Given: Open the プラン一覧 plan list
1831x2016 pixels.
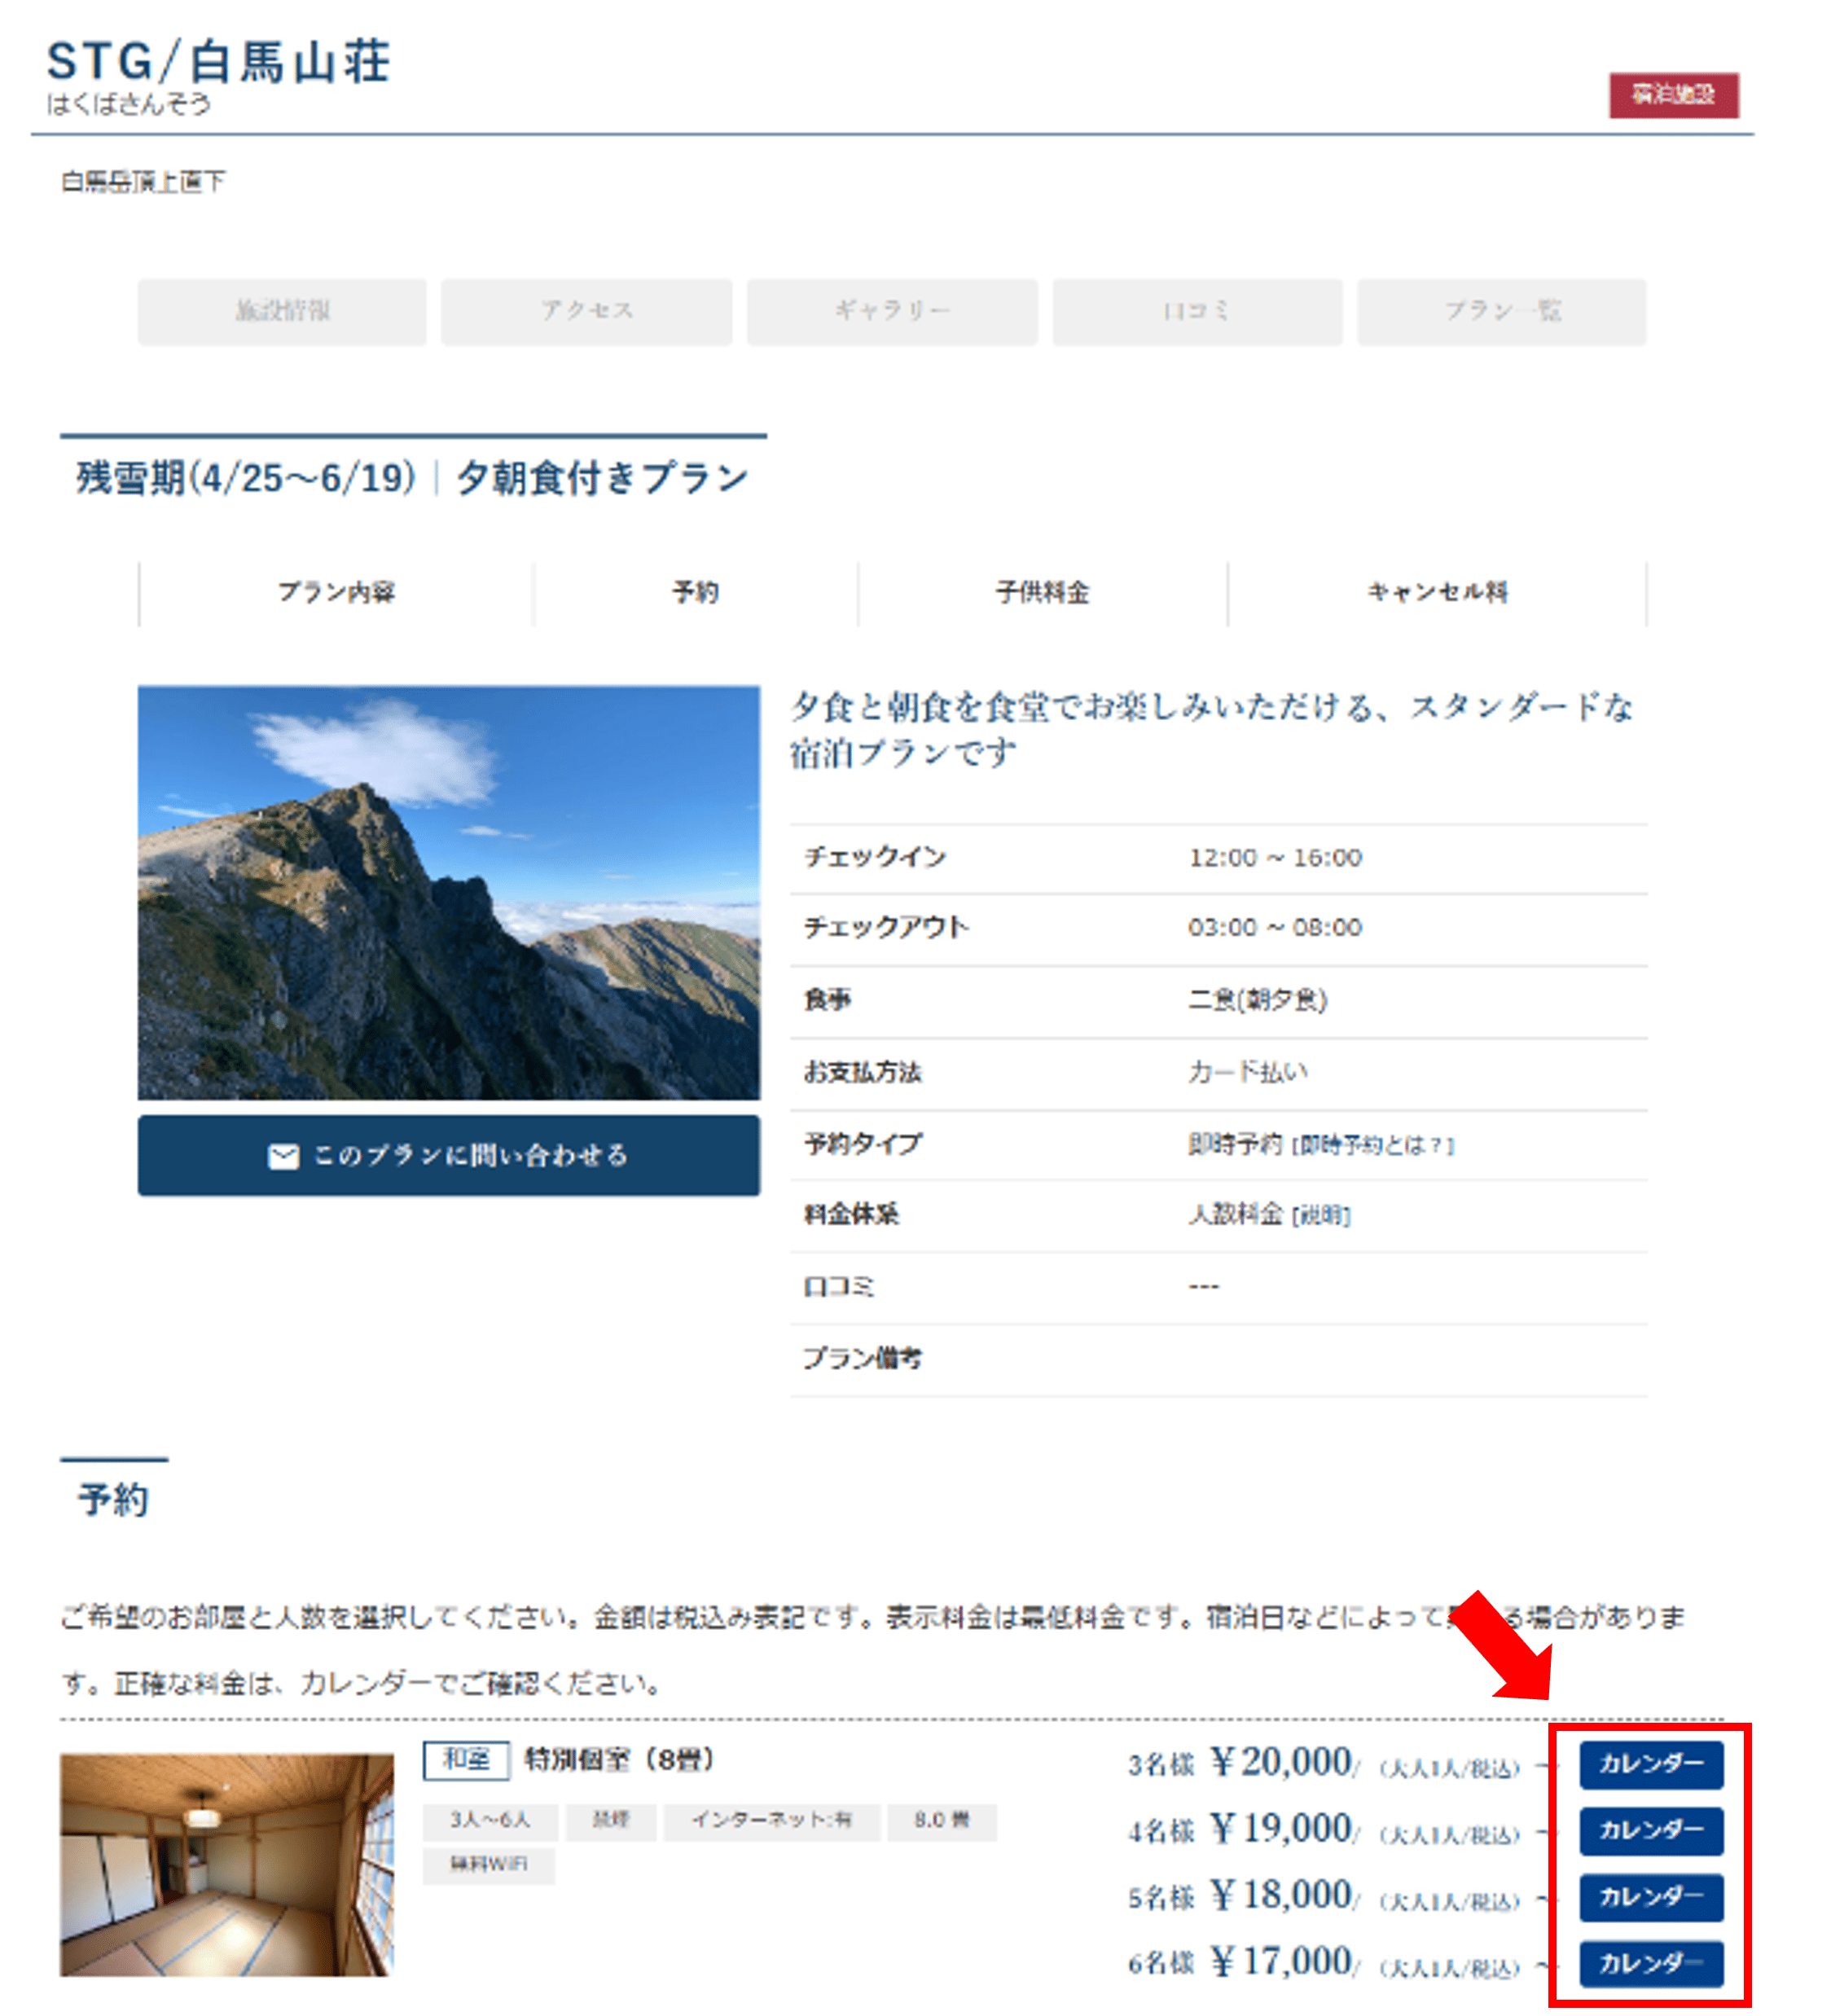Looking at the screenshot, I should (1501, 311).
